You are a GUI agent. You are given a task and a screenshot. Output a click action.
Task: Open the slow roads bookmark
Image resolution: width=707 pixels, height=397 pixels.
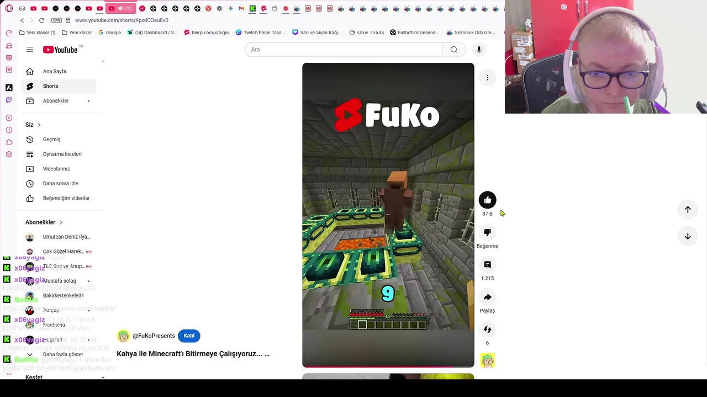coord(367,33)
